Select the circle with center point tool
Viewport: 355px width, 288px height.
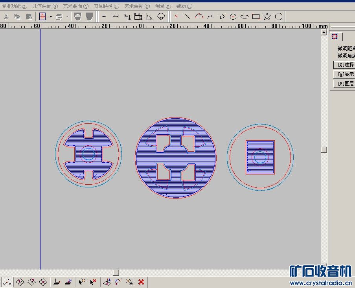click(233, 17)
